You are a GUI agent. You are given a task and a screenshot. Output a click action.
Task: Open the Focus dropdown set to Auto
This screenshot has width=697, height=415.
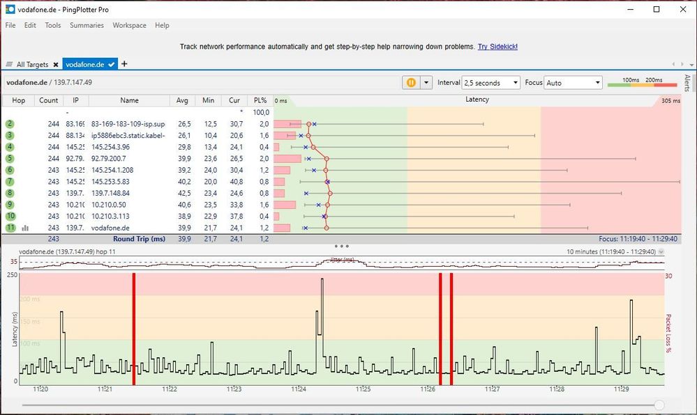573,82
